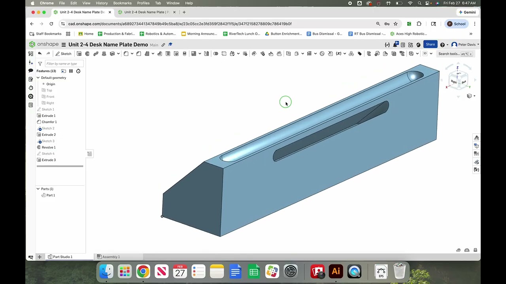Click the notifications bell icon

tap(395, 45)
